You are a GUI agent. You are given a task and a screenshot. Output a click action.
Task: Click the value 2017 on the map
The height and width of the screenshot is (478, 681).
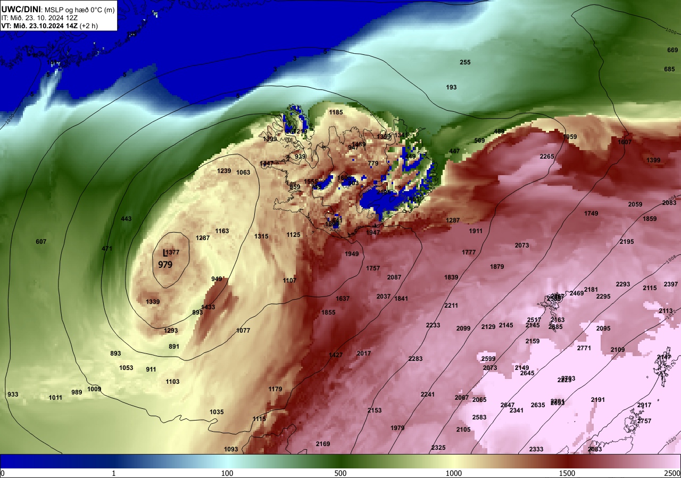click(x=364, y=353)
